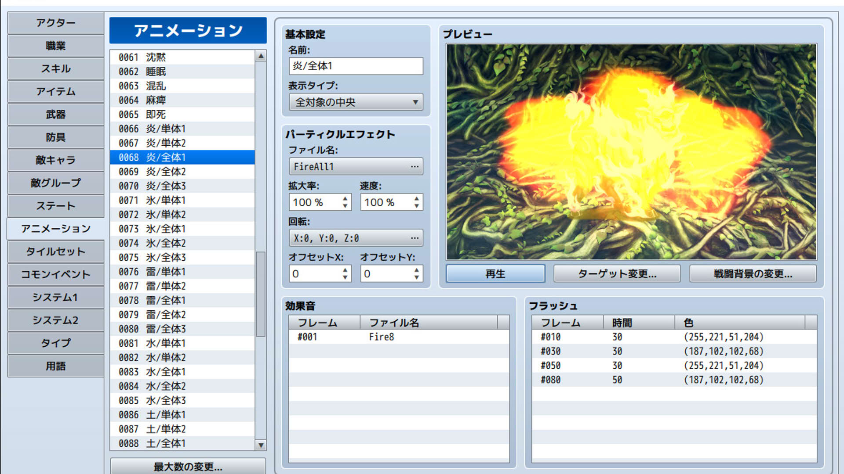Image resolution: width=844 pixels, height=474 pixels.
Task: Expand the 表示タイプ dropdown 全対象の中央
Action: click(x=356, y=102)
